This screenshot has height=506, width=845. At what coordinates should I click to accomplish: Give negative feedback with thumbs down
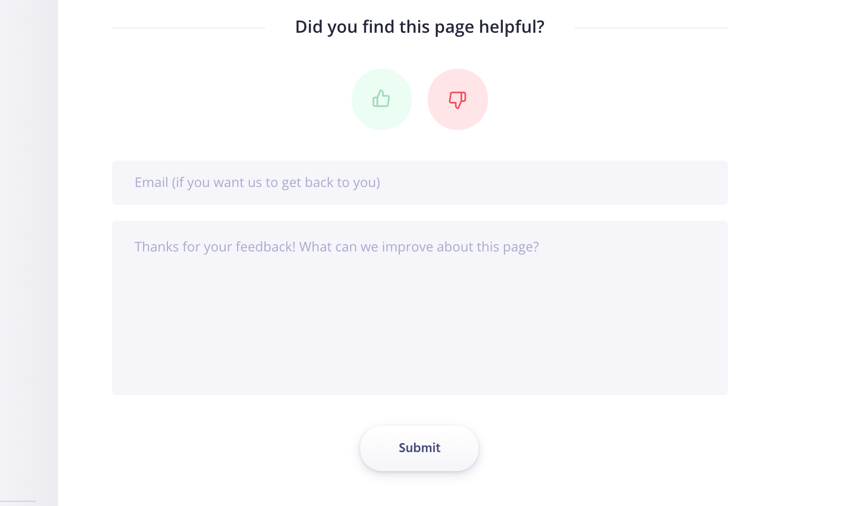tap(458, 99)
